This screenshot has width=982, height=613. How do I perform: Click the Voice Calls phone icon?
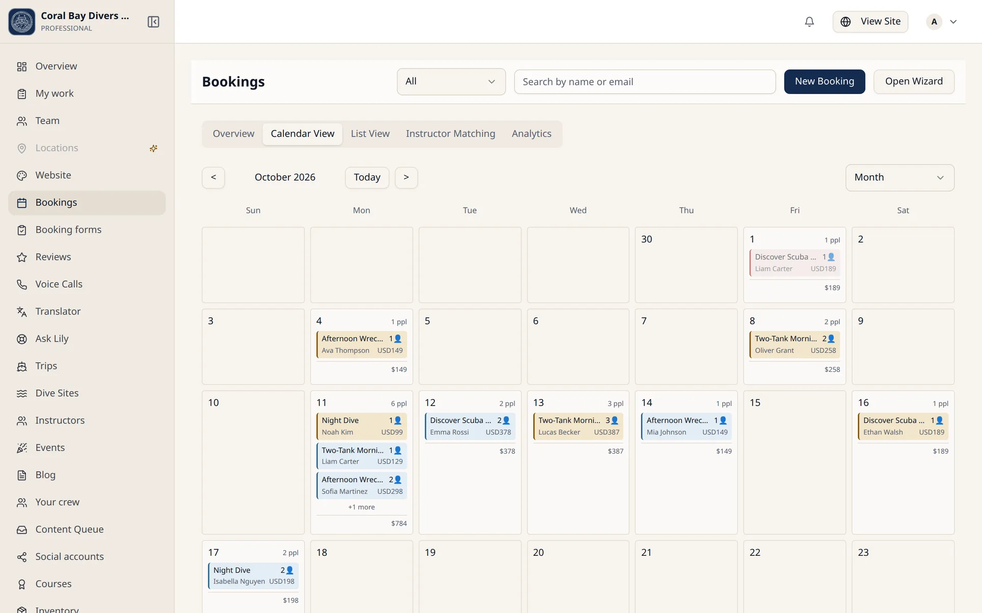(21, 285)
